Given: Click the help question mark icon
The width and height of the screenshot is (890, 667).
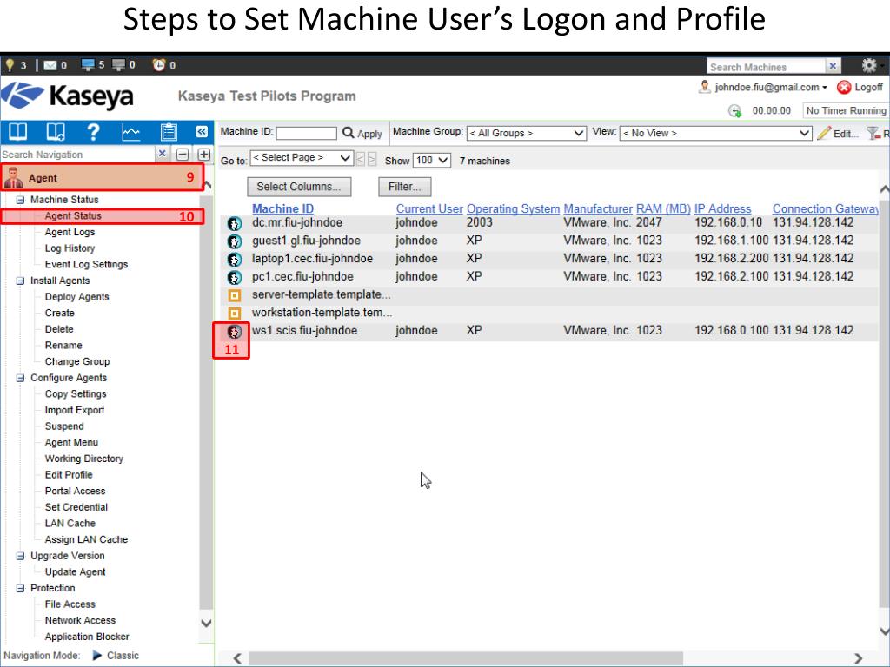Looking at the screenshot, I should coord(93,131).
